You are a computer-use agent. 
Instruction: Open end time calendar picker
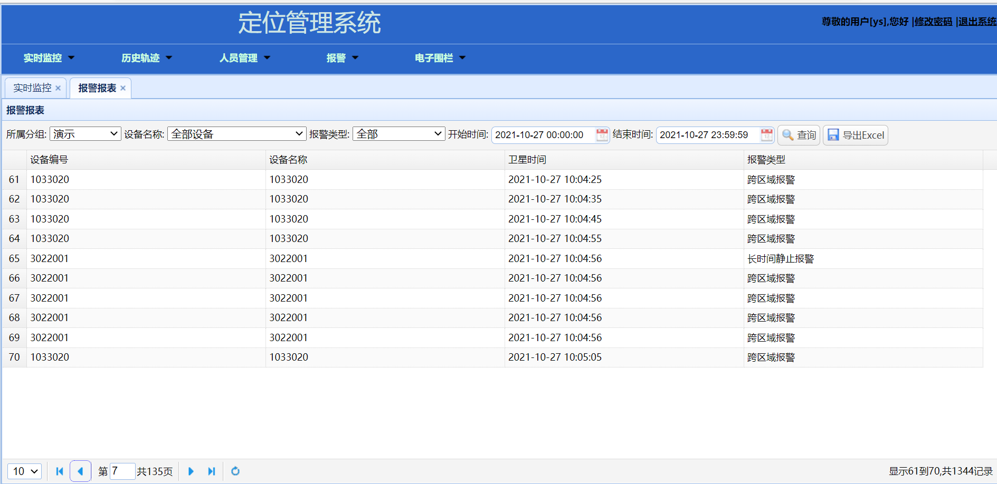(x=767, y=135)
